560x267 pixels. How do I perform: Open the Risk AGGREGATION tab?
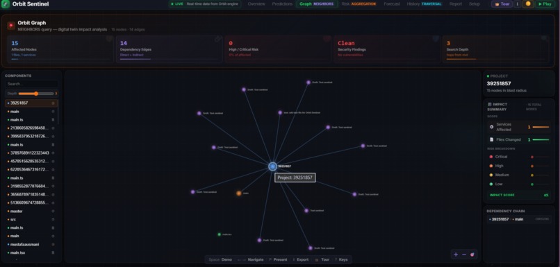359,4
